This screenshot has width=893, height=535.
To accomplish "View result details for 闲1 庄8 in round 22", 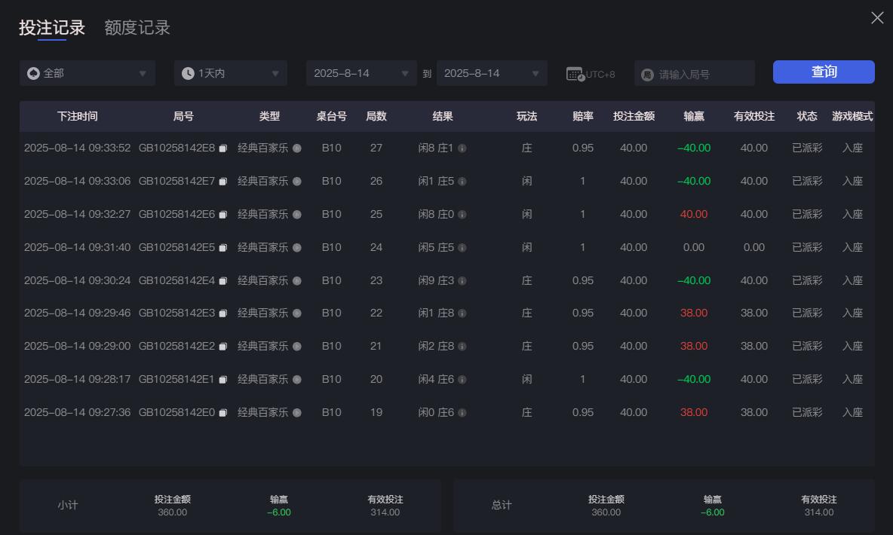I will coord(462,313).
